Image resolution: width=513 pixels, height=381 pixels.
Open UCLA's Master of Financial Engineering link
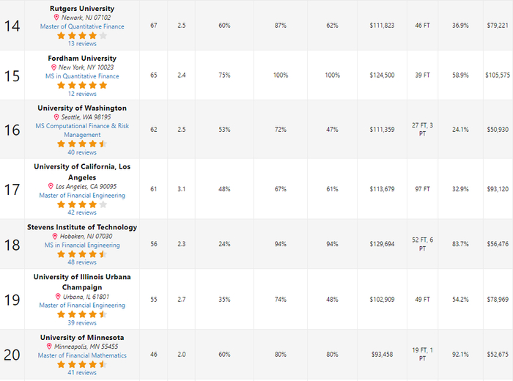[82, 196]
